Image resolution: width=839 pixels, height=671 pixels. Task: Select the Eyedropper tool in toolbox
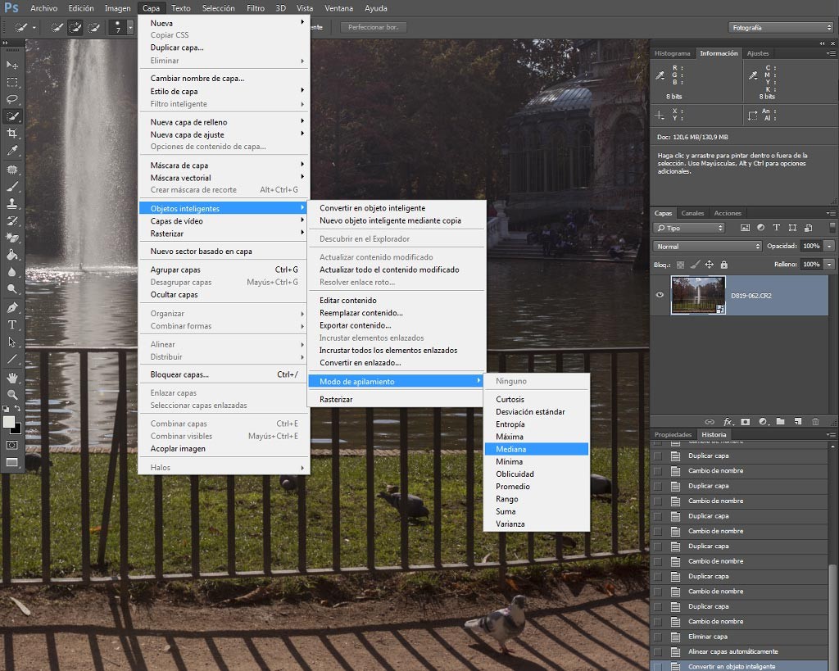[x=11, y=151]
